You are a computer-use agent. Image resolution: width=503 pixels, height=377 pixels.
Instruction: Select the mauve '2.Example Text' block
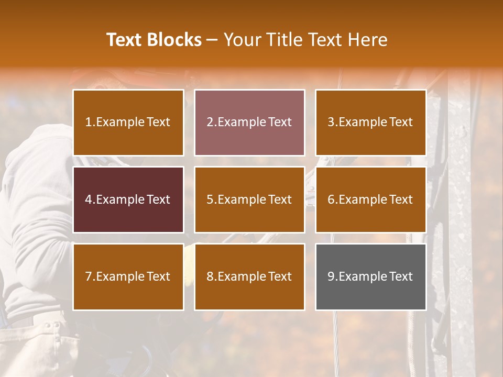pyautogui.click(x=249, y=123)
